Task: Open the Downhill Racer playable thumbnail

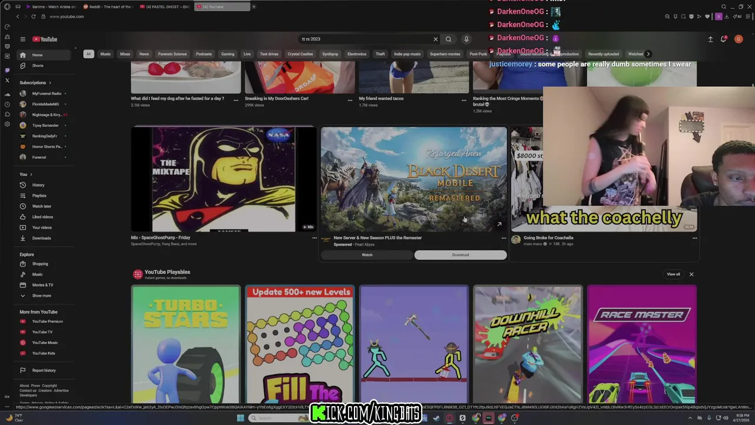Action: [x=528, y=345]
